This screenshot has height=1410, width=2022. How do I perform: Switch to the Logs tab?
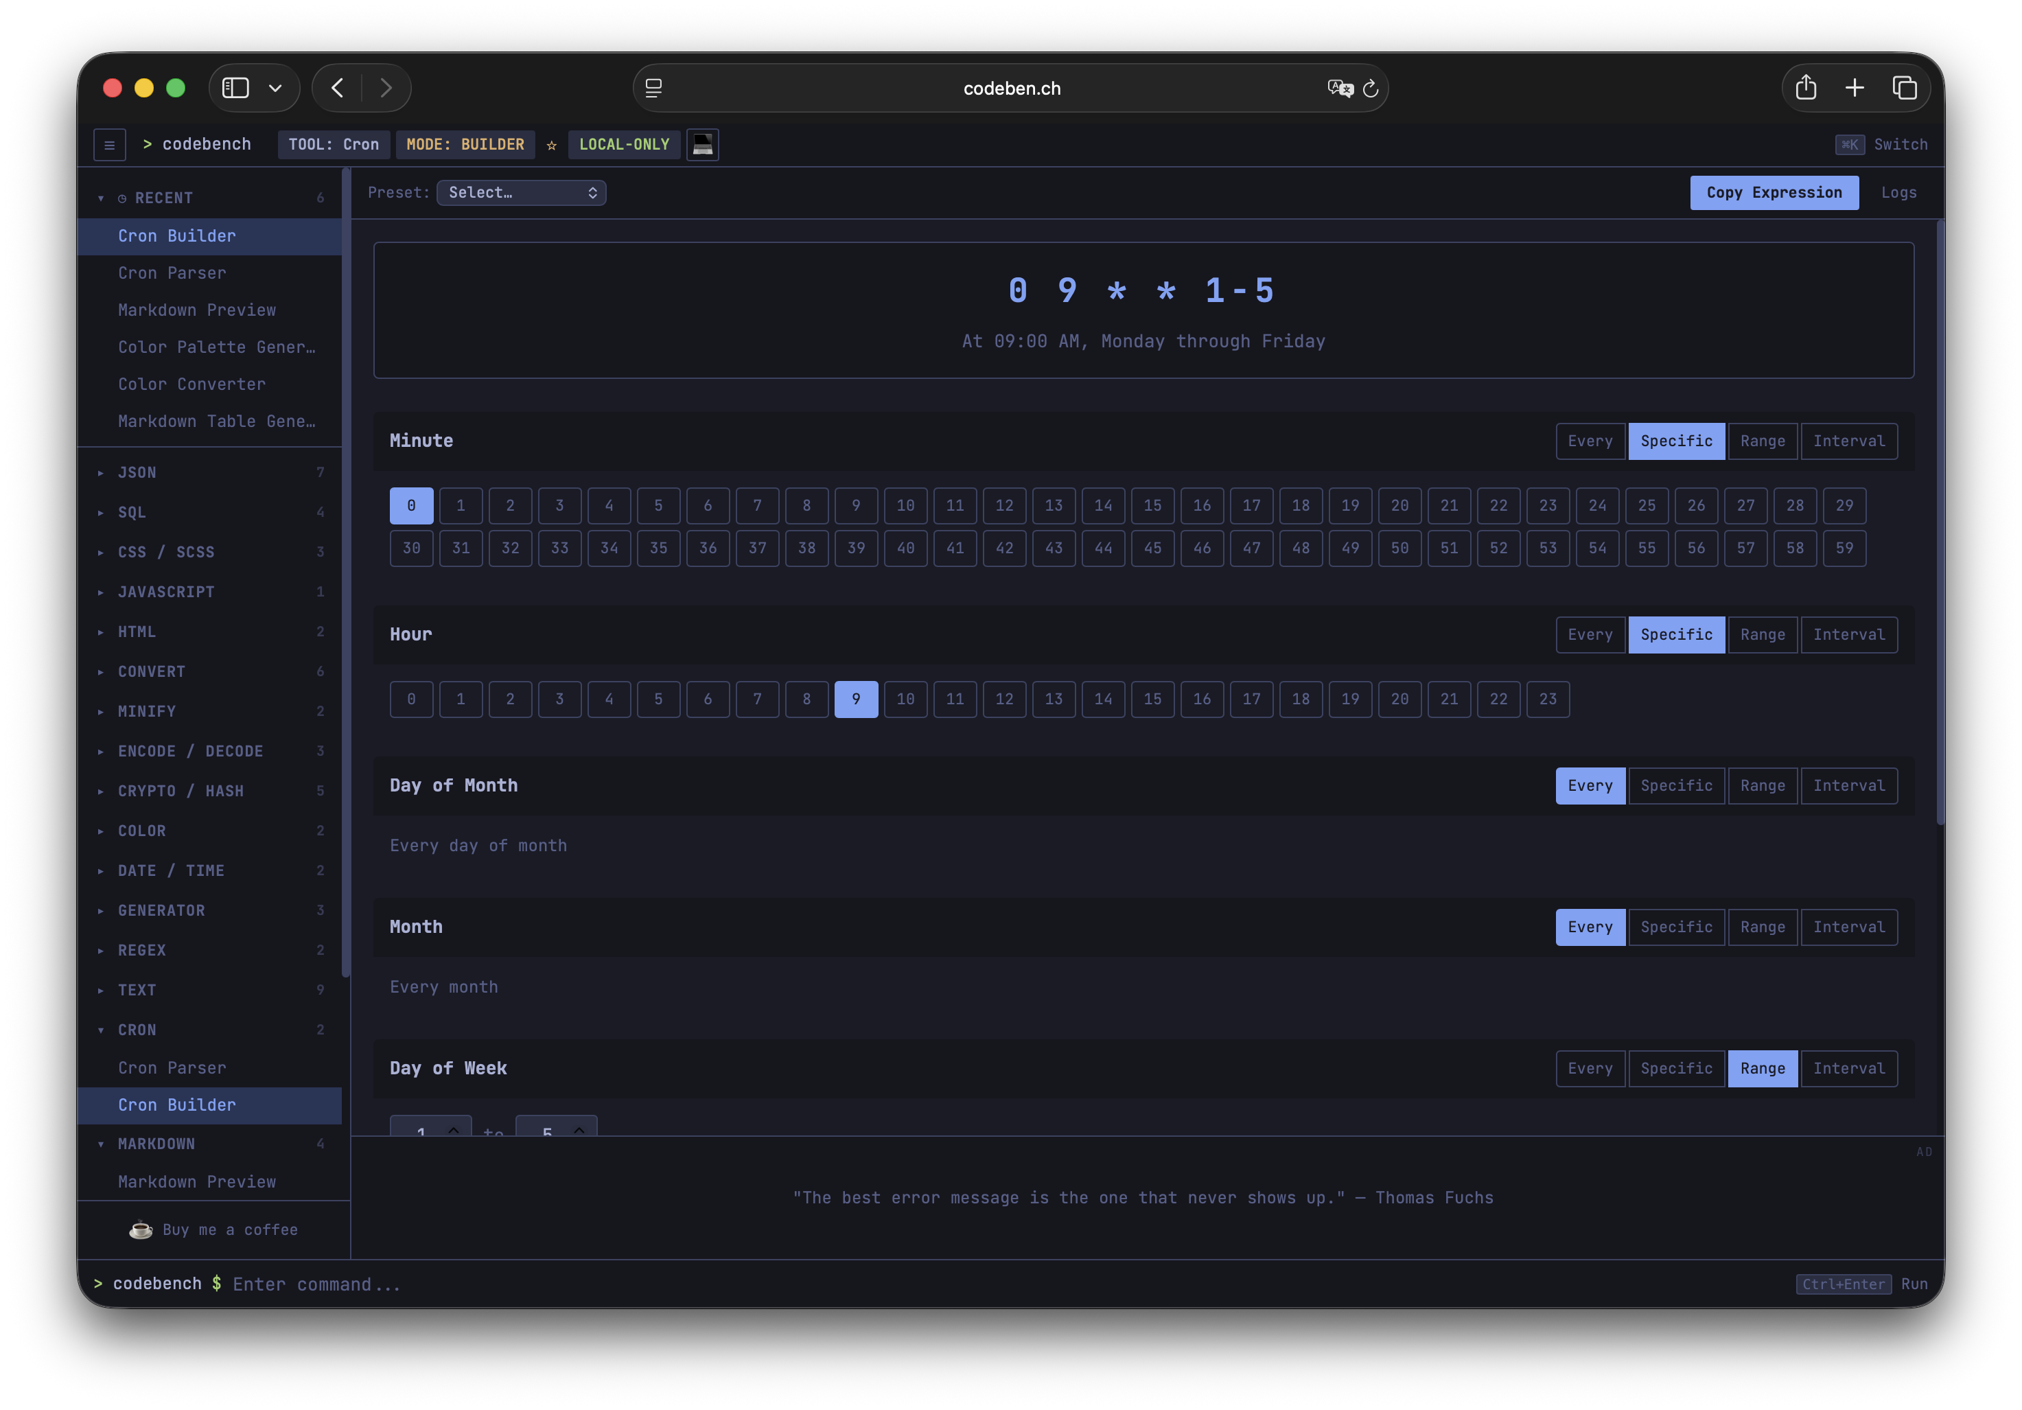tap(1898, 192)
